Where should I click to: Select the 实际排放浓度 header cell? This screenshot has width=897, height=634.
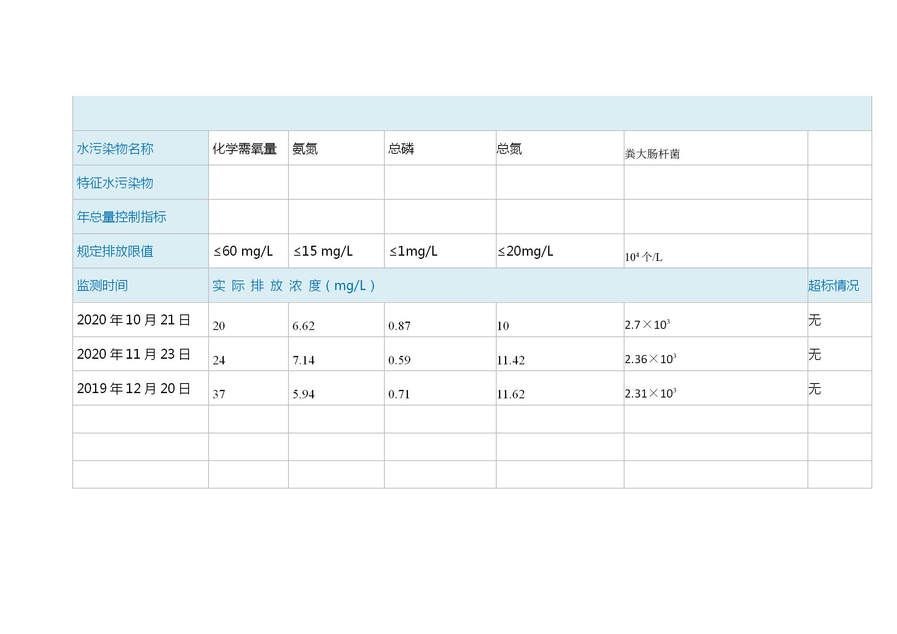(x=294, y=286)
